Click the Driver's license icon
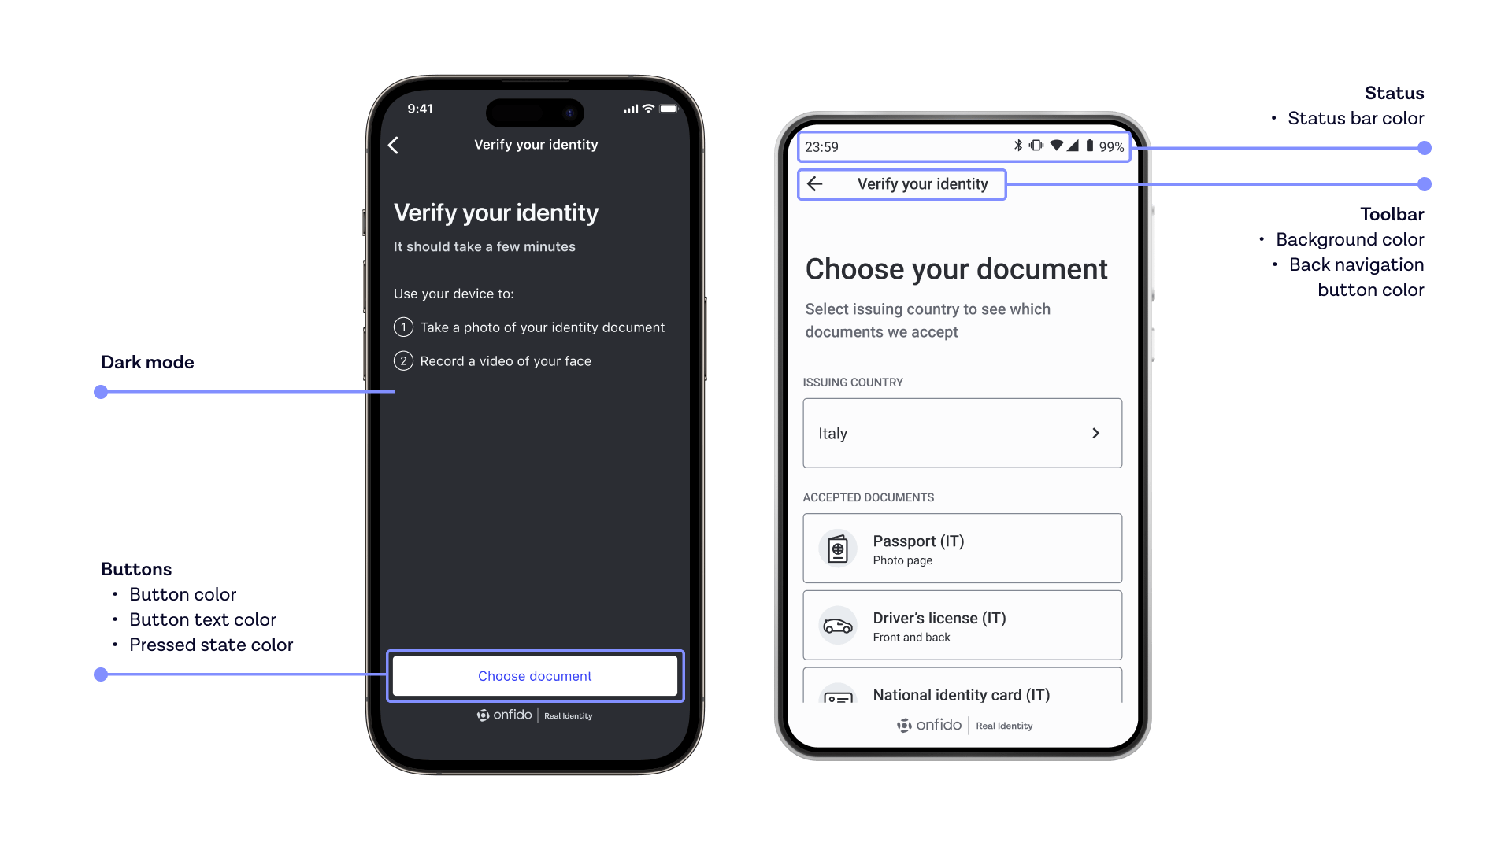1512x850 pixels. pyautogui.click(x=837, y=626)
